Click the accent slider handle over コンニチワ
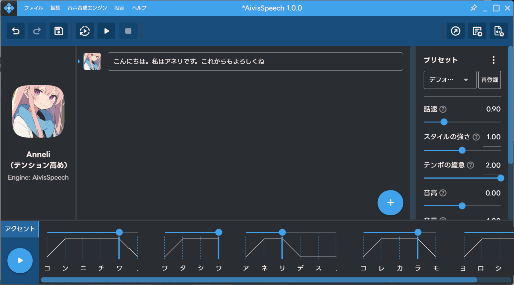The width and height of the screenshot is (514, 285). coord(119,232)
